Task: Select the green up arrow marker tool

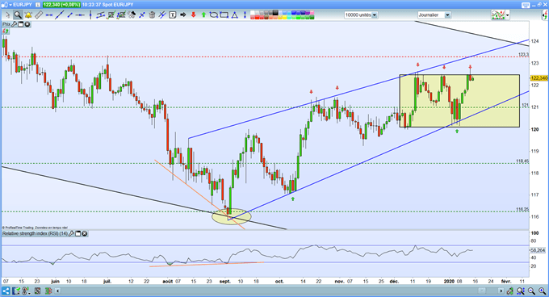Action: tap(203, 15)
